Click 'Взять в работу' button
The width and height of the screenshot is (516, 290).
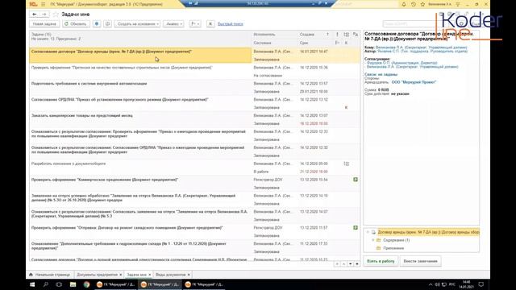[x=381, y=261]
